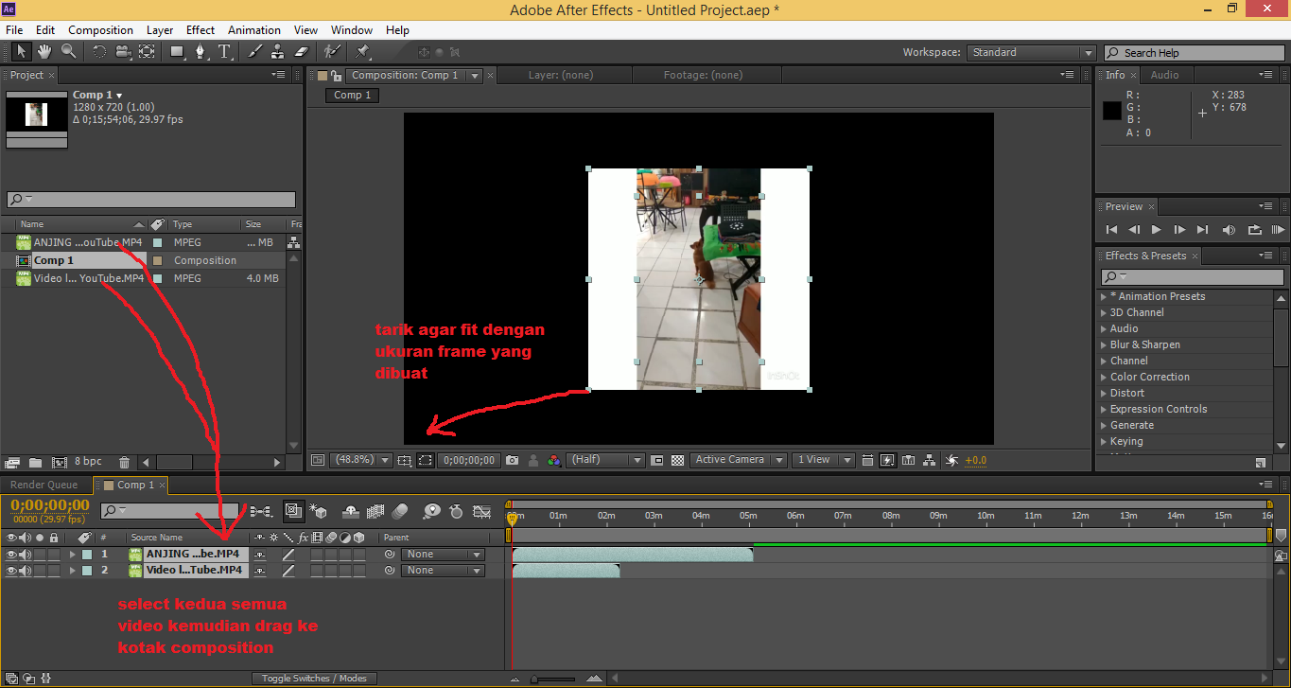
Task: Open the Active Camera dropdown
Action: click(738, 459)
